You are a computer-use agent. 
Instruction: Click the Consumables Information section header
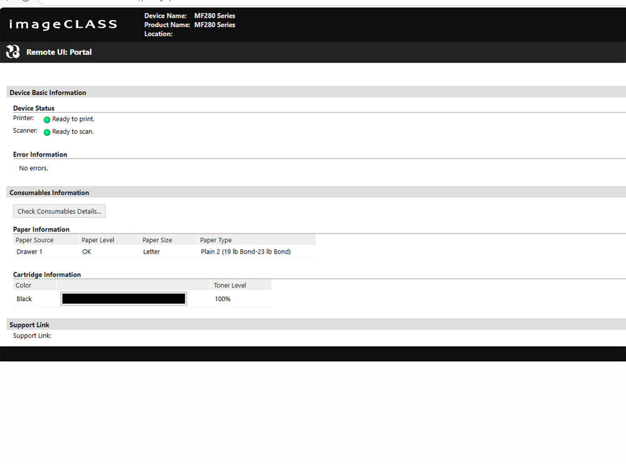point(49,193)
